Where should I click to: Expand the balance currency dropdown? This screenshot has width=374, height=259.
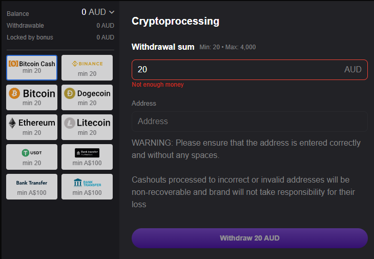coord(112,12)
